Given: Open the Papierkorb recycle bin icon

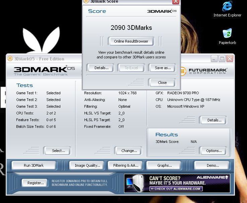Looking at the screenshot, I should coord(227,37).
